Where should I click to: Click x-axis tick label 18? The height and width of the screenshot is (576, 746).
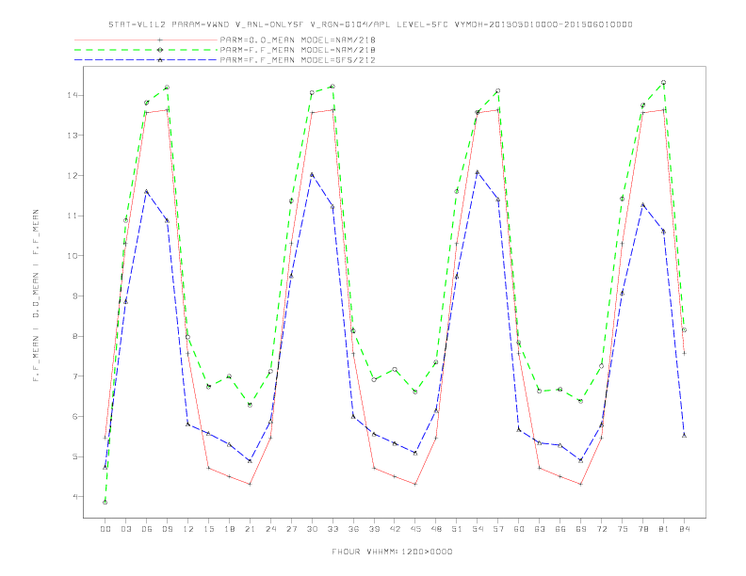(x=229, y=529)
